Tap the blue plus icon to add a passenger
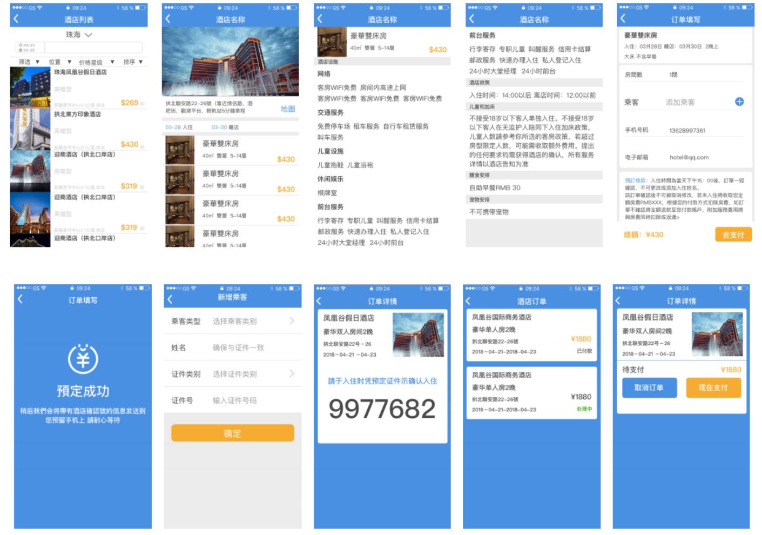Screen dimensions: 762x535 tap(739, 102)
